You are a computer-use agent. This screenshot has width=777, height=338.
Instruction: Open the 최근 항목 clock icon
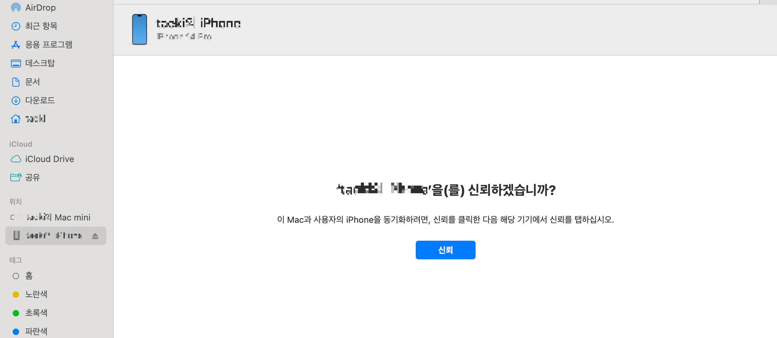pos(16,26)
